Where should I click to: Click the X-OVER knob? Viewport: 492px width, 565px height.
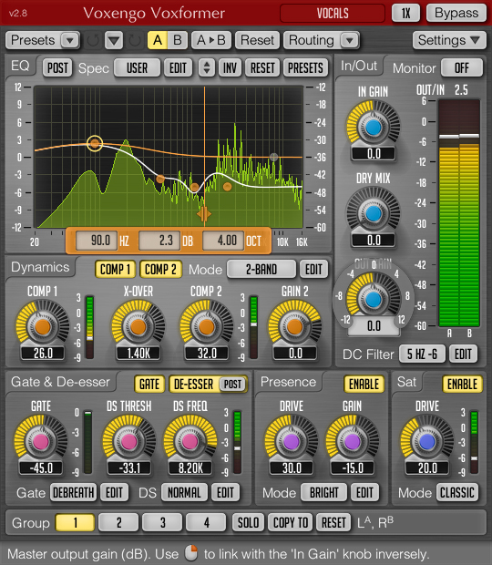(x=138, y=326)
